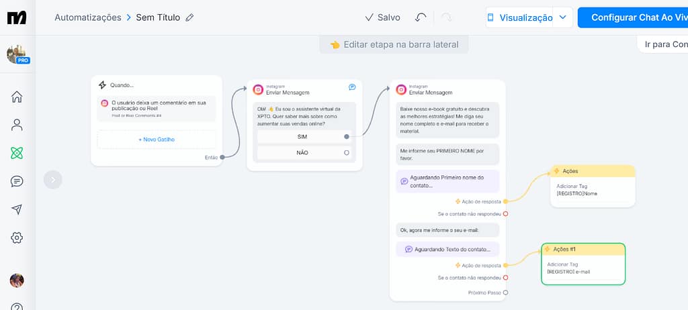Open the Settings gear icon
688x310 pixels.
pyautogui.click(x=17, y=238)
